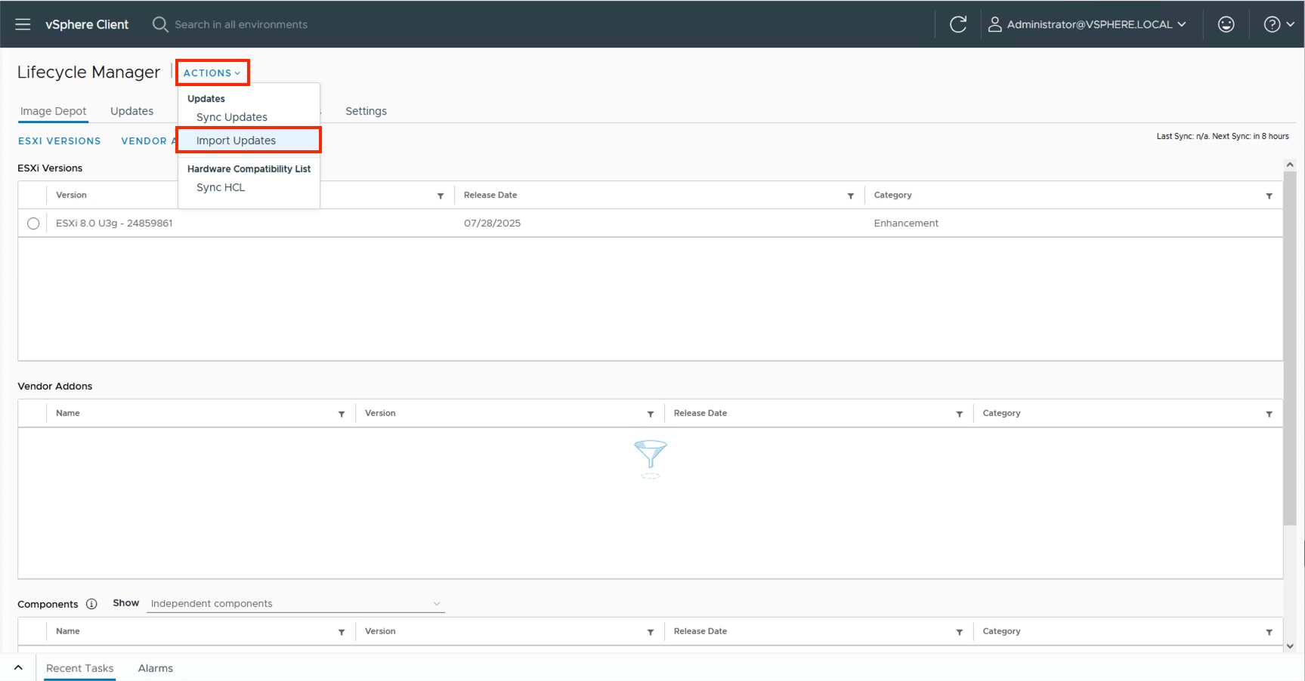Image resolution: width=1305 pixels, height=681 pixels.
Task: Filter Components by Release Date column
Action: click(960, 632)
